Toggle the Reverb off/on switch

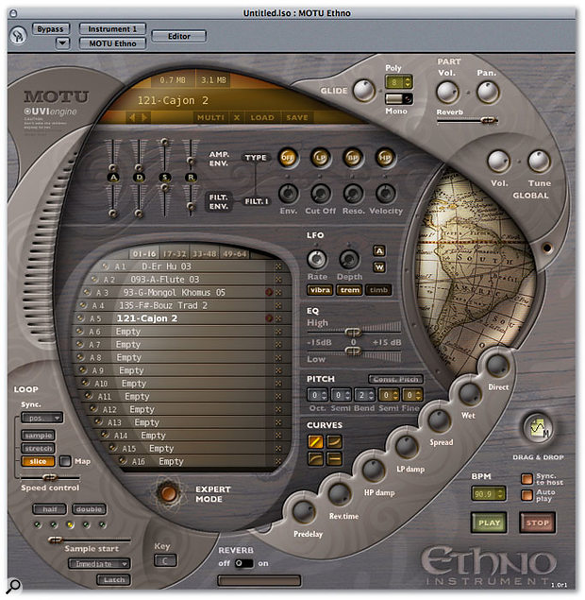244,563
